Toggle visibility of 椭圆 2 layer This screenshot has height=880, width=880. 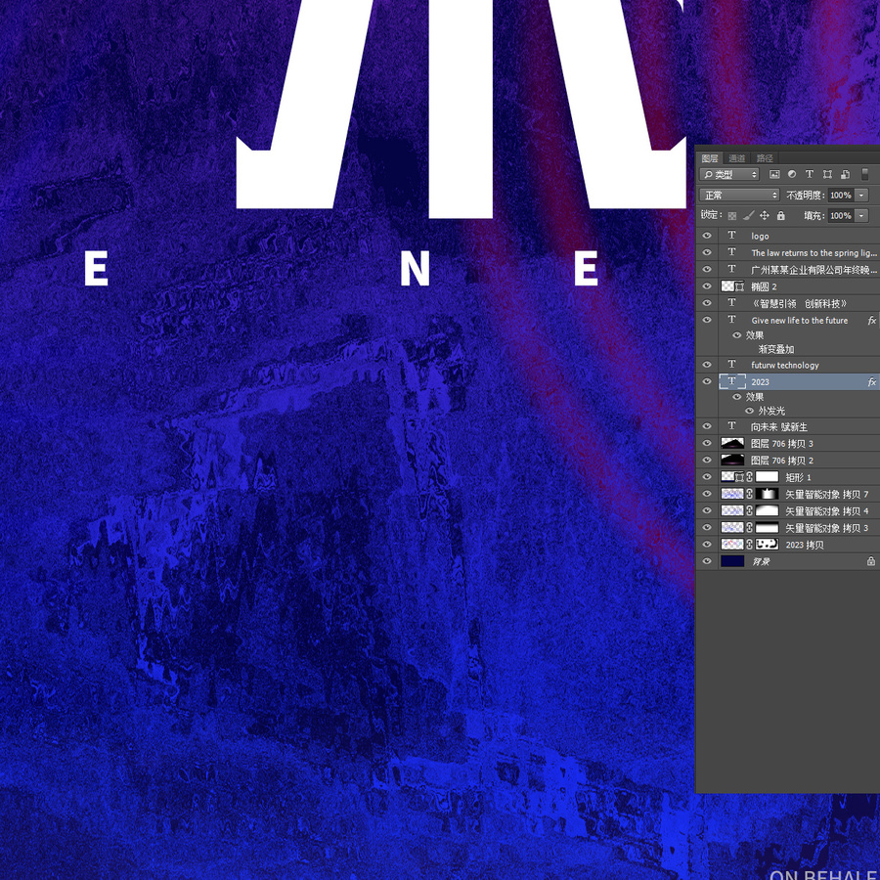click(x=707, y=286)
